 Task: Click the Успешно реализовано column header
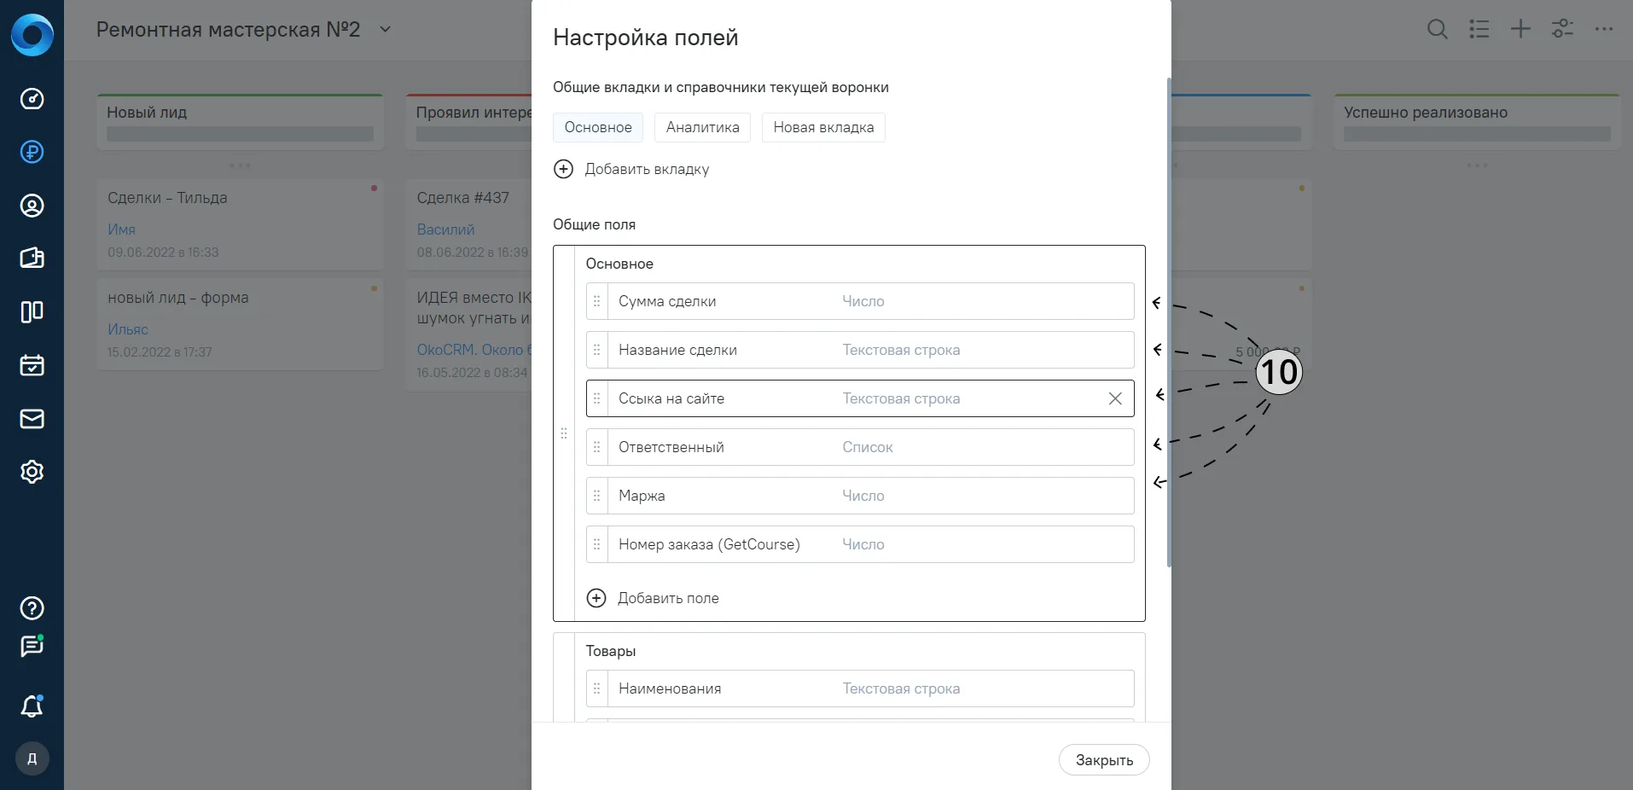(x=1477, y=122)
